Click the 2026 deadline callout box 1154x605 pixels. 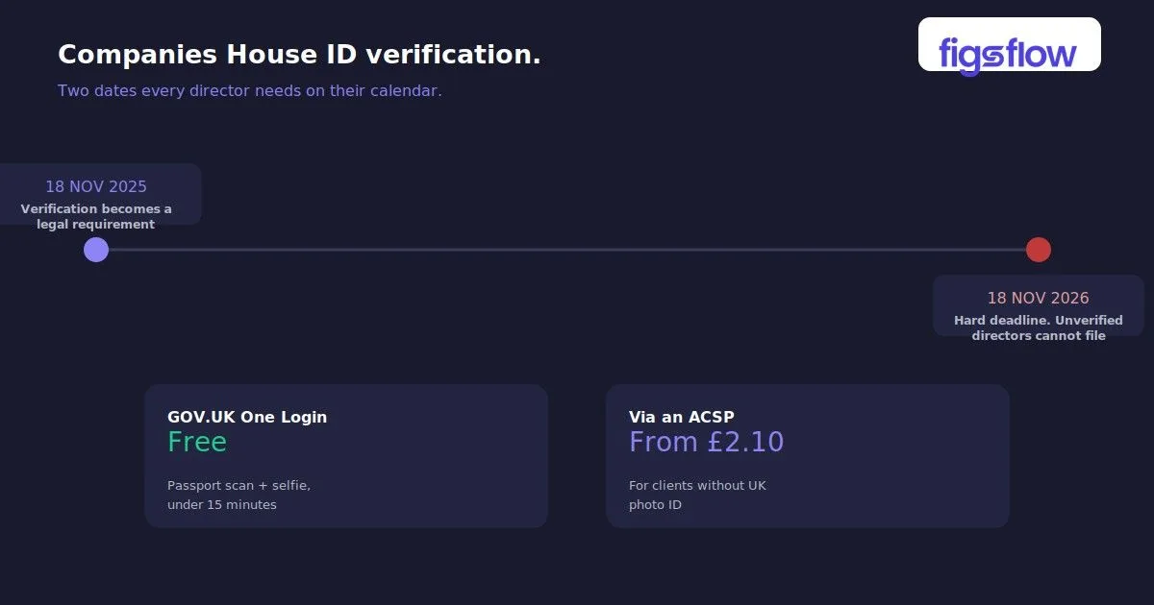tap(1039, 305)
